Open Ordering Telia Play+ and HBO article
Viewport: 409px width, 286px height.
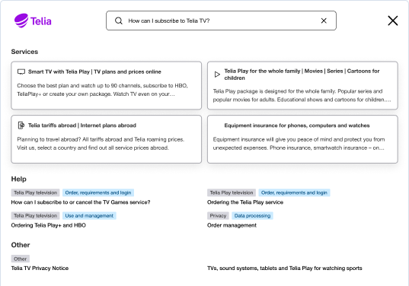pos(48,225)
